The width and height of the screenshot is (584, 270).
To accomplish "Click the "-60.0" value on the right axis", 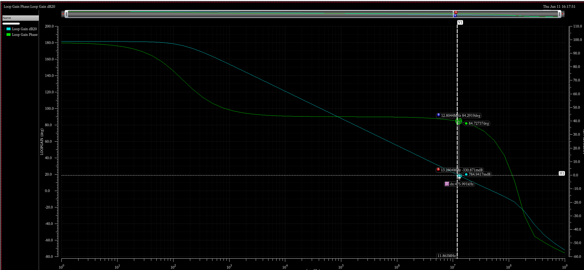I will 577,257.
